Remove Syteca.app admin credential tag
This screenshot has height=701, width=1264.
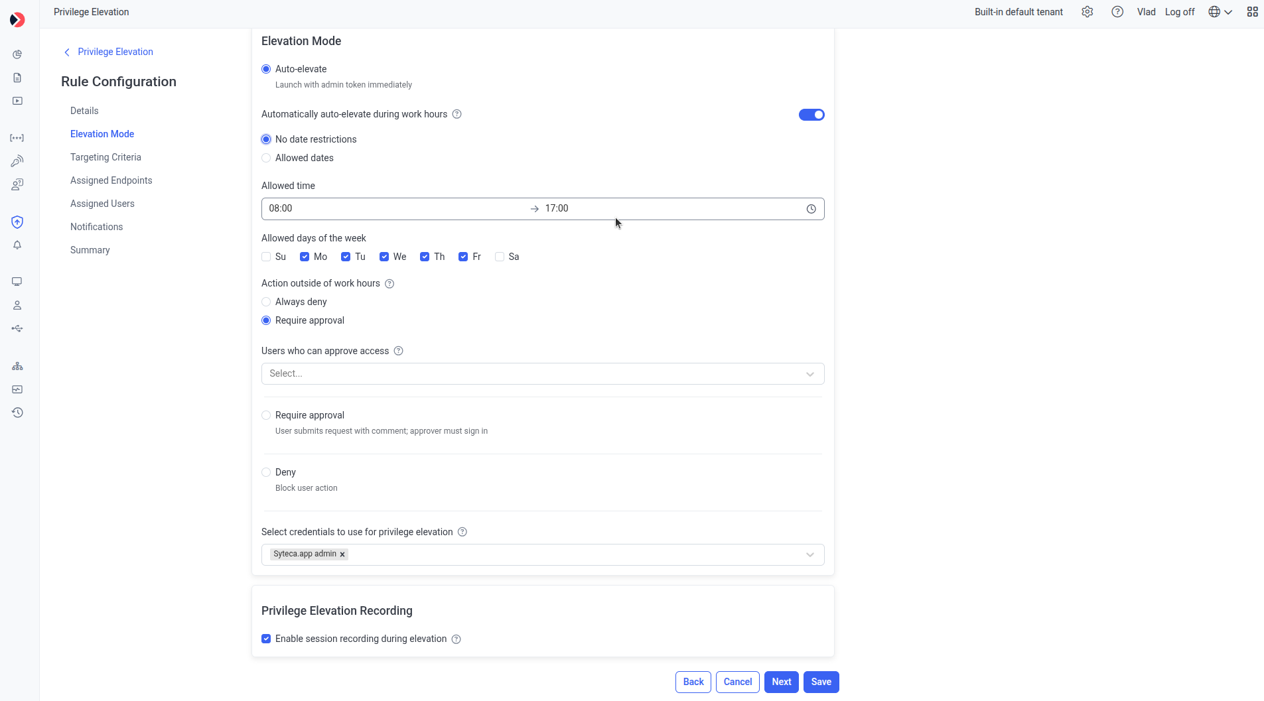click(342, 554)
